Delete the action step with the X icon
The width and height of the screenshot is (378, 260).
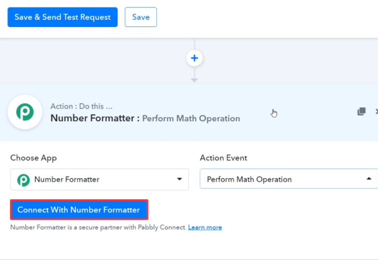376,111
